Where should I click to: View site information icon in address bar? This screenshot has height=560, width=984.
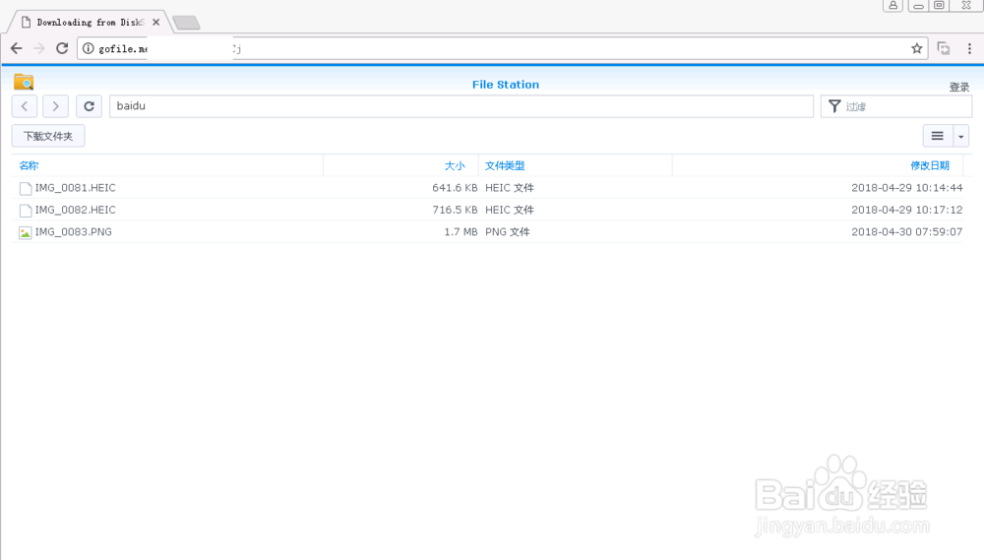pos(89,48)
